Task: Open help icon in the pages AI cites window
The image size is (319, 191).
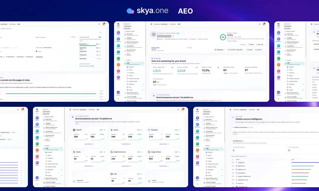Action: (x=99, y=24)
